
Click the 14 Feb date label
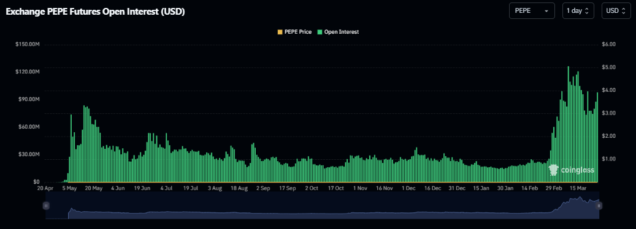(530, 189)
